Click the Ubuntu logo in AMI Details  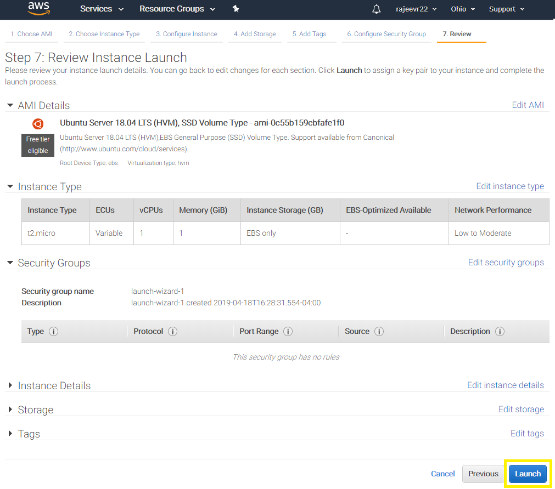[x=37, y=124]
